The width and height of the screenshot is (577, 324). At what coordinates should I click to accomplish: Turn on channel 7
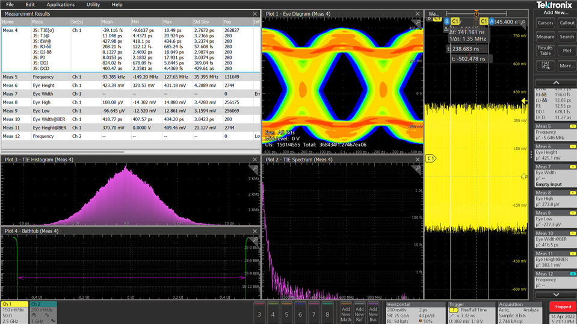314,312
